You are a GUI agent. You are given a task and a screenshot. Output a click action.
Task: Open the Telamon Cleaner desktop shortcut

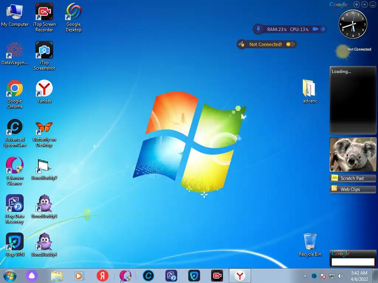click(14, 171)
